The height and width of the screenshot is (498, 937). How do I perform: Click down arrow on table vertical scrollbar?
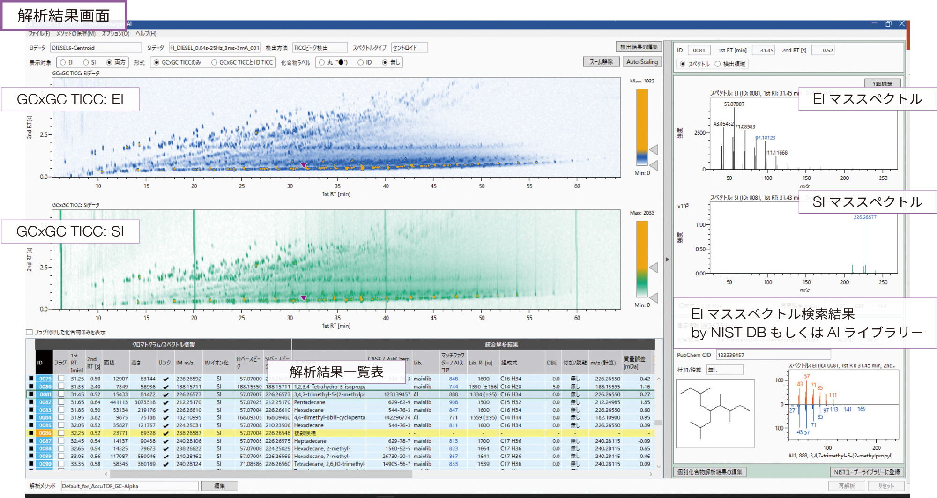pyautogui.click(x=658, y=466)
